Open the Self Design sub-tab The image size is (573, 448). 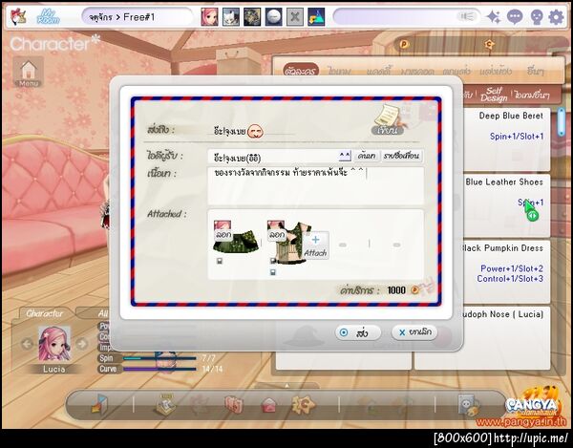click(494, 95)
